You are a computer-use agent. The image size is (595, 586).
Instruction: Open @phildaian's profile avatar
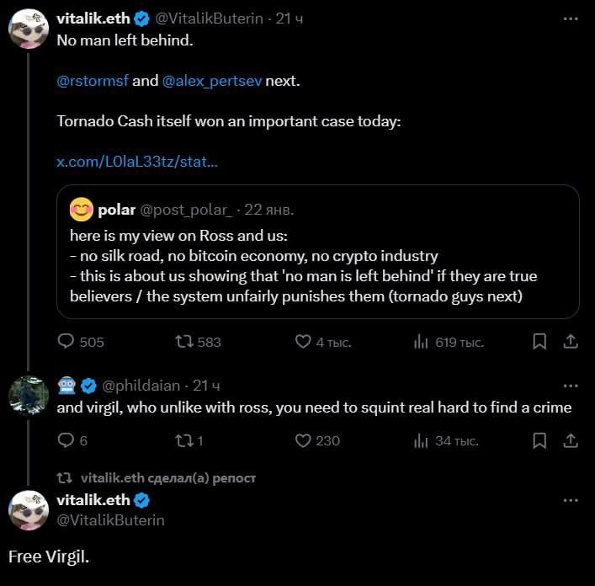click(29, 396)
